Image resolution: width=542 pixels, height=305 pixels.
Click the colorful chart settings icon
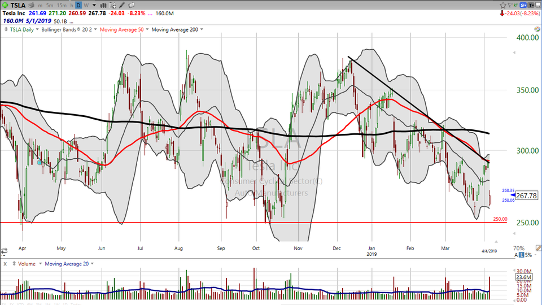(537, 30)
